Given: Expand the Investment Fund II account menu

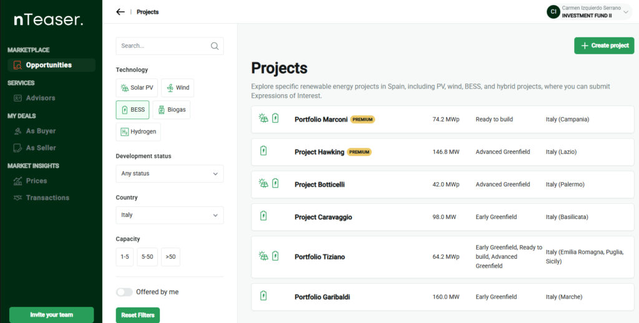Looking at the screenshot, I should point(627,12).
